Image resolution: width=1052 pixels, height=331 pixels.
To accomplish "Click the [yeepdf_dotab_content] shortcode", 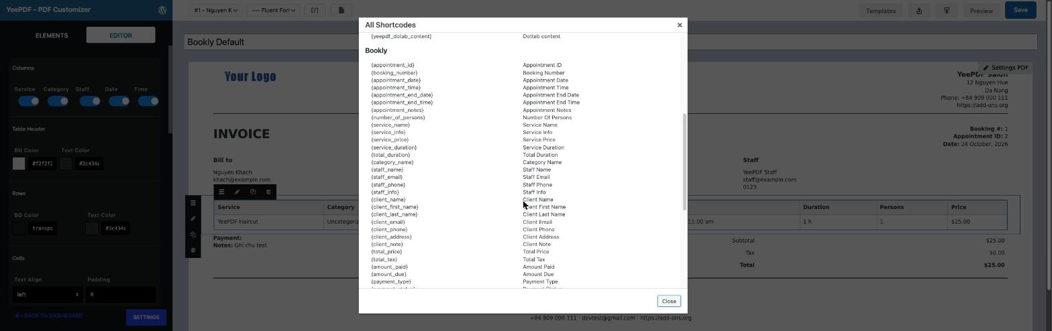I will (401, 37).
